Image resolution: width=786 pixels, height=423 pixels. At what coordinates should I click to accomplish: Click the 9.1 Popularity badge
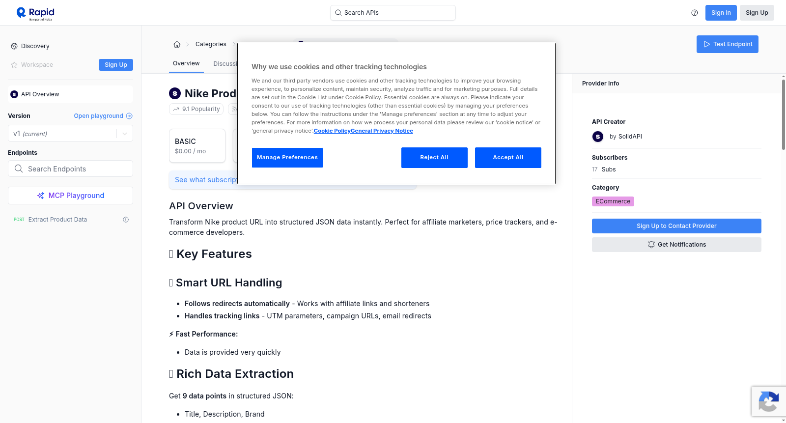pyautogui.click(x=196, y=109)
